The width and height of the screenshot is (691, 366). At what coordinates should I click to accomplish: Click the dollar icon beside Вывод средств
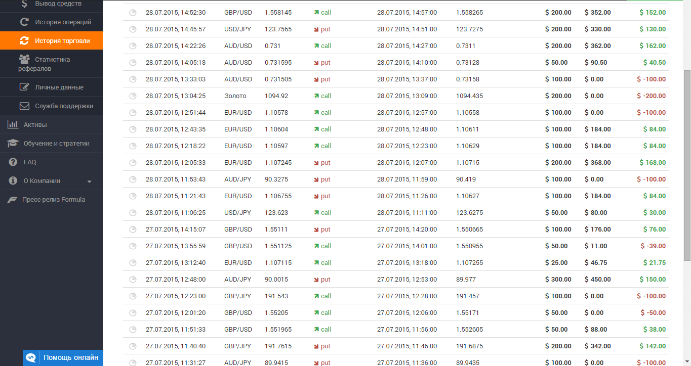coord(24,4)
